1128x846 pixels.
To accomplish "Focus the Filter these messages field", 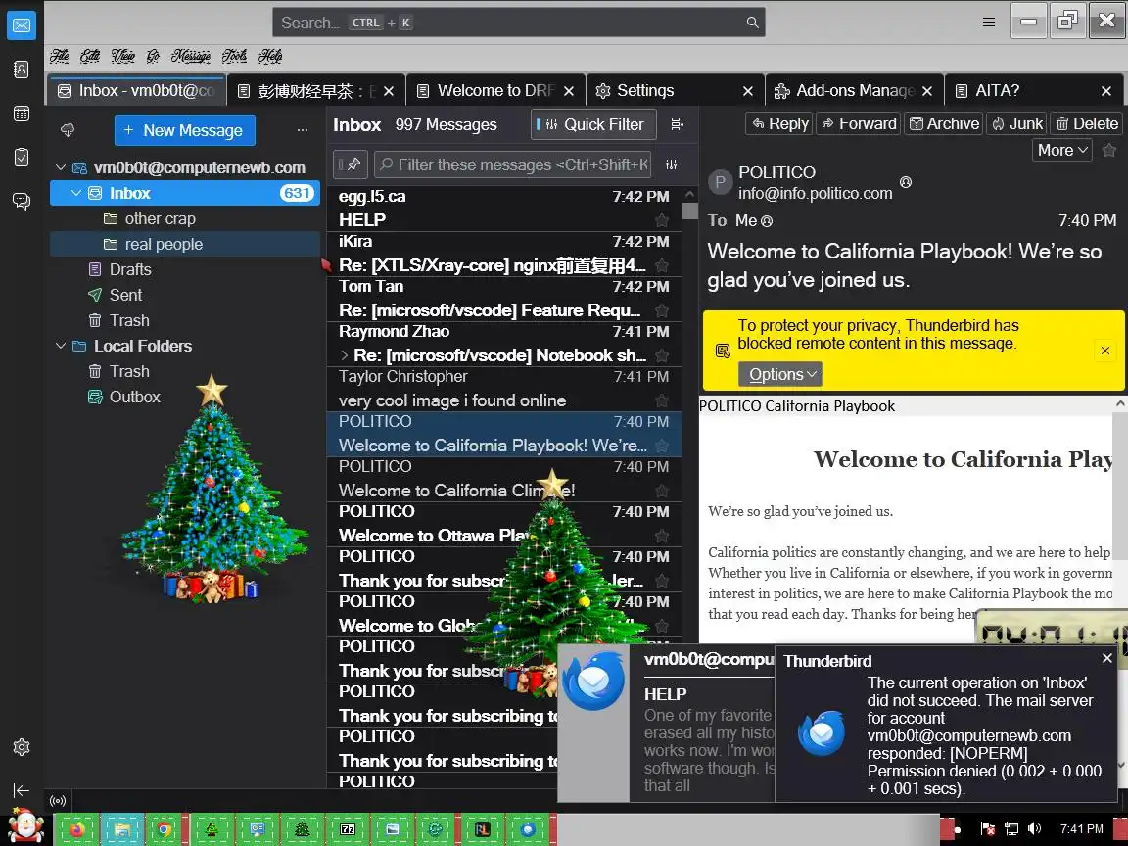I will point(513,164).
